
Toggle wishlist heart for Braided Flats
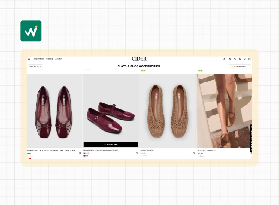pos(194,153)
